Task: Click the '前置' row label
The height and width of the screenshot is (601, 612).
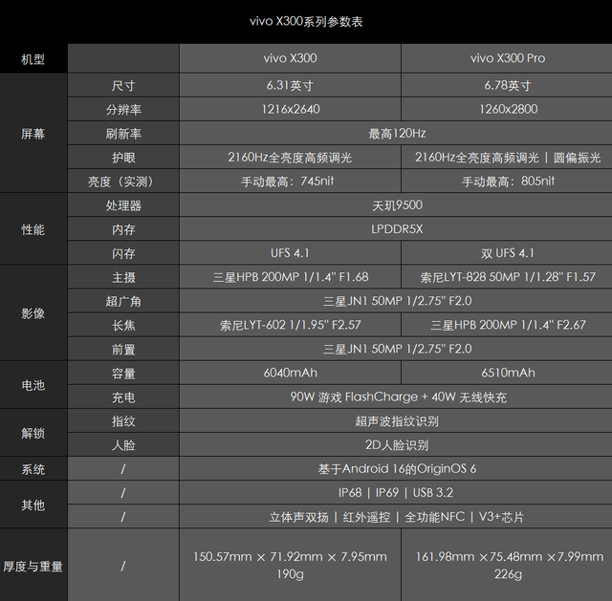Action: 123,349
